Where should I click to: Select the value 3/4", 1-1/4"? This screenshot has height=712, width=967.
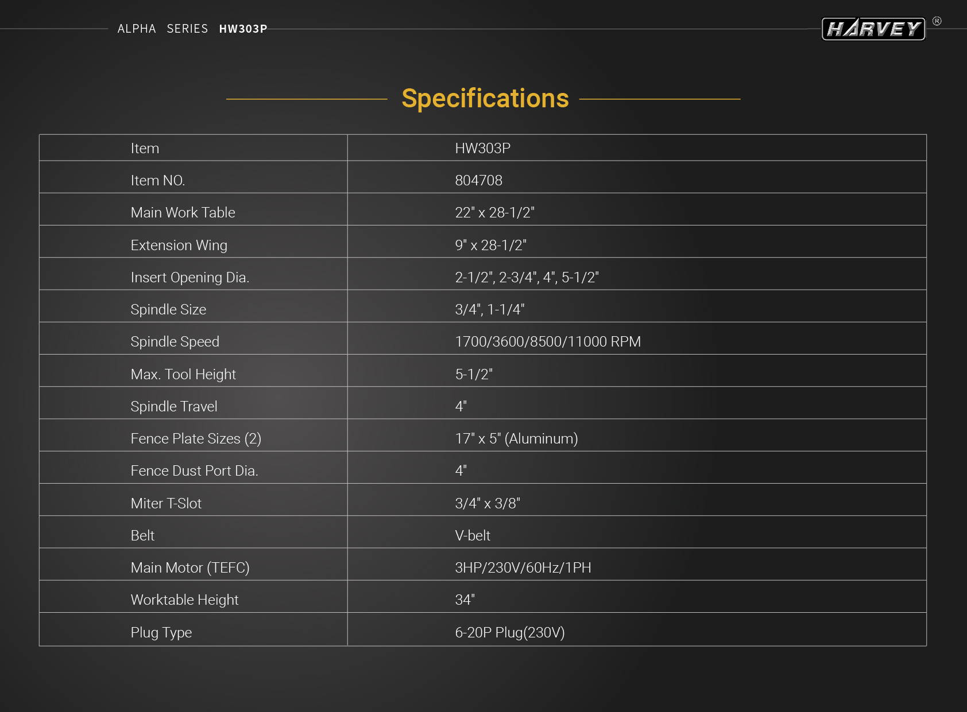pos(489,309)
